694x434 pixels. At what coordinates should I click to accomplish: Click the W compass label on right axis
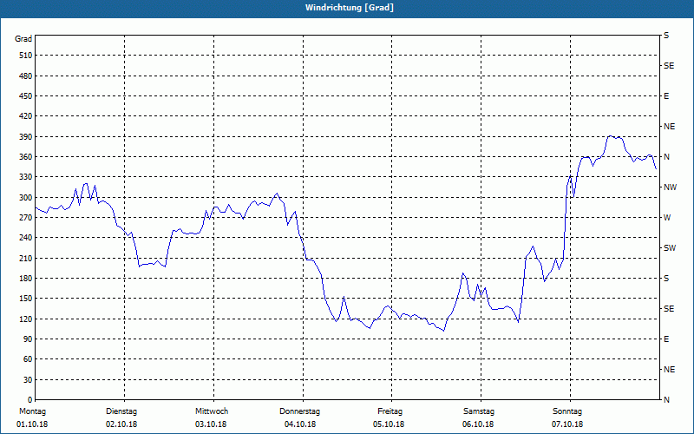(x=667, y=218)
